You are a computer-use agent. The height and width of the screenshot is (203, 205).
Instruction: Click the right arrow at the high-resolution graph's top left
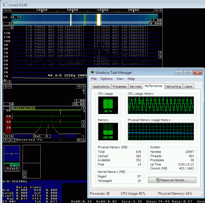pos(5,87)
